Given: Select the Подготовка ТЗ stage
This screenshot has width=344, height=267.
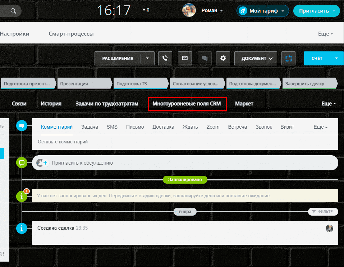Looking at the screenshot, I should 141,84.
